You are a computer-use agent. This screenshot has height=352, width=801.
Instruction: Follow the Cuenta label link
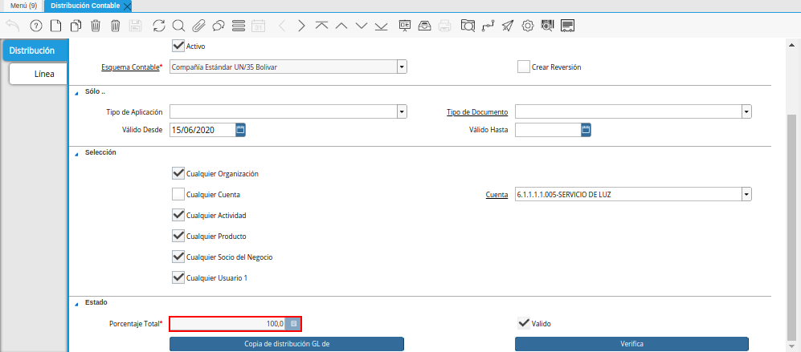(x=497, y=195)
